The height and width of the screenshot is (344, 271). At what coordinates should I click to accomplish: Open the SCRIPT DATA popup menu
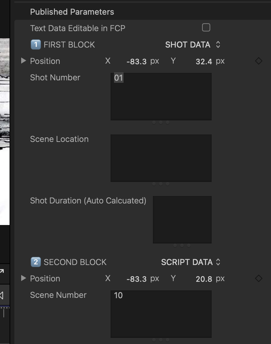(x=191, y=262)
